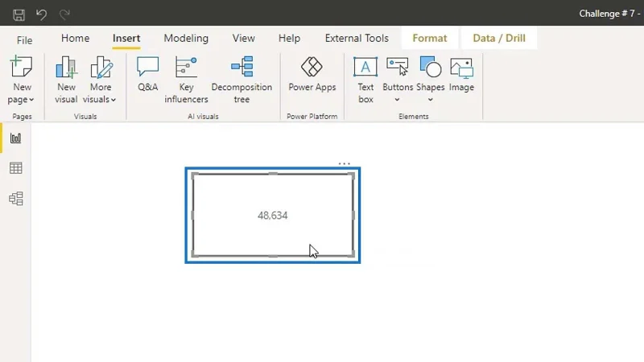Switch to the Modeling ribbon tab

(x=186, y=38)
